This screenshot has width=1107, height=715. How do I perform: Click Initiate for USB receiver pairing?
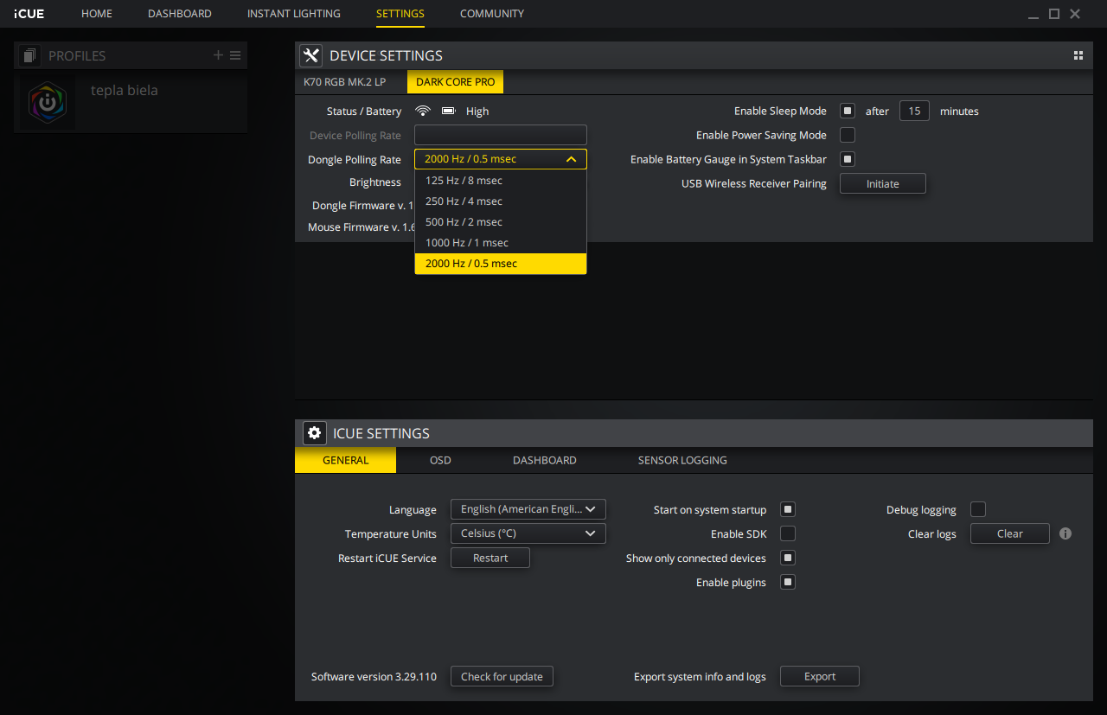[x=883, y=183]
